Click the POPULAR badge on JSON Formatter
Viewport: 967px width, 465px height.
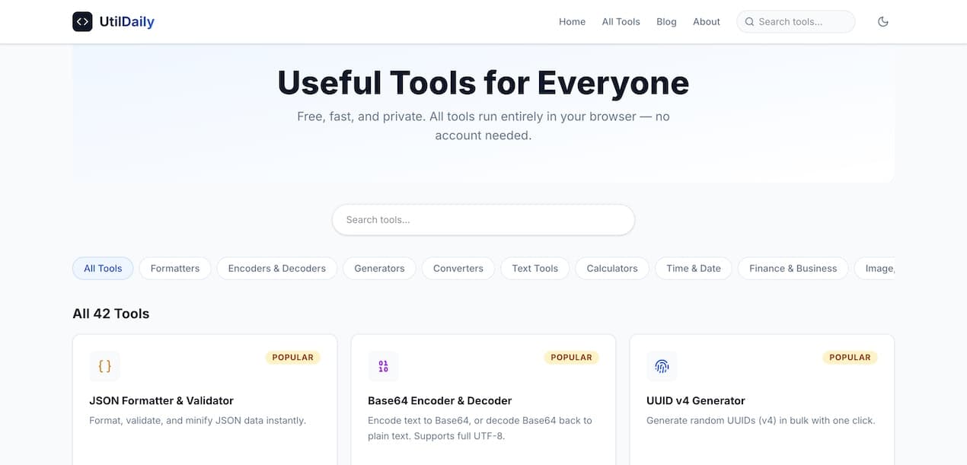293,357
